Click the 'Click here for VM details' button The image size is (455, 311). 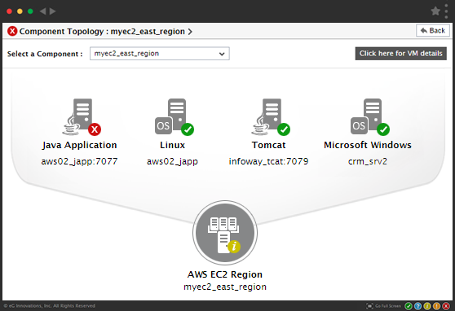click(400, 54)
